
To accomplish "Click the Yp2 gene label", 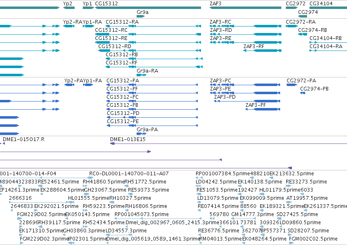I will tap(68, 4).
